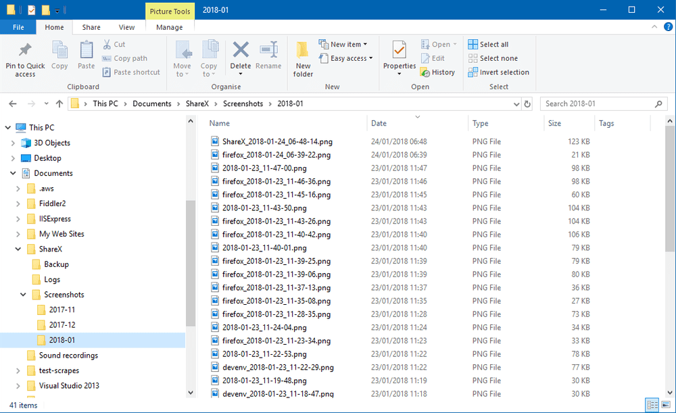
Task: Switch to the View ribbon tab
Action: pyautogui.click(x=127, y=27)
